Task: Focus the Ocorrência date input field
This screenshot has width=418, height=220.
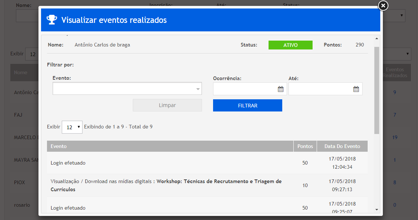Action: 245,89
